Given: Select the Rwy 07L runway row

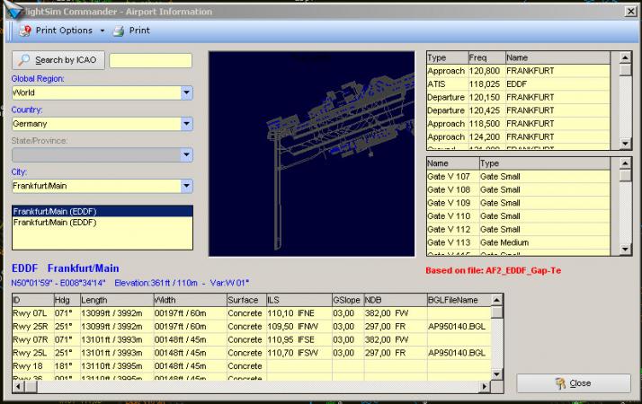Looking at the screenshot, I should coord(252,313).
